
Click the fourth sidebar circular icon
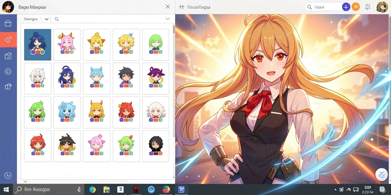(x=8, y=71)
